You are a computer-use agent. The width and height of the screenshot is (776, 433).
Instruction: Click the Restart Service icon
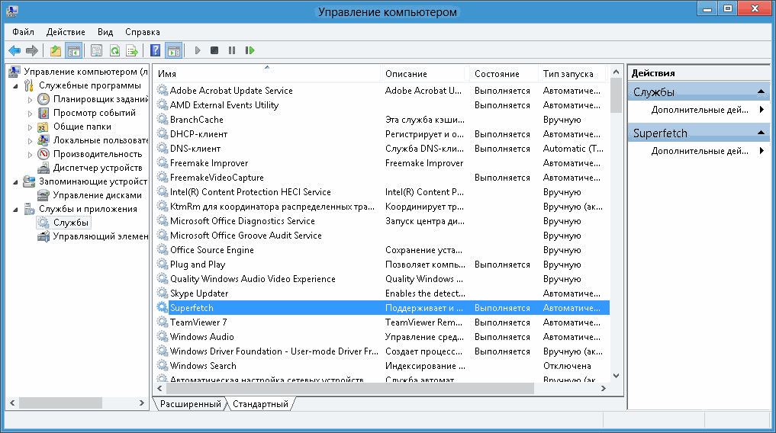(x=250, y=50)
